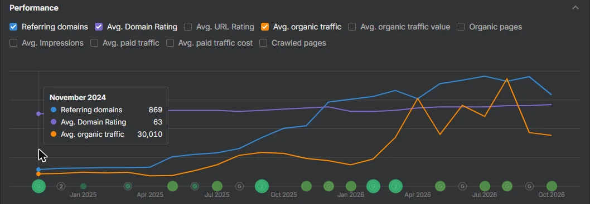Enable the Avg. paid traffic cost checkbox

click(x=170, y=43)
